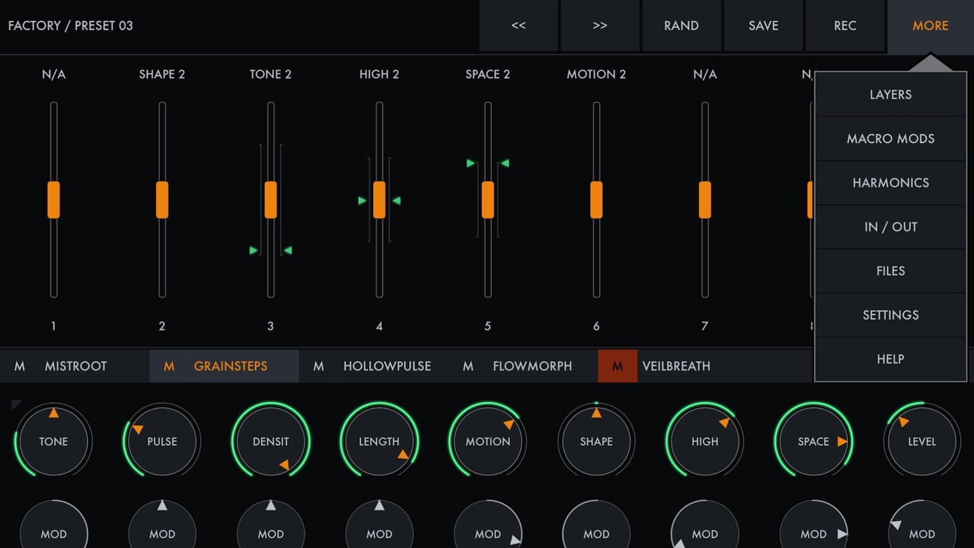The image size is (974, 548).
Task: Click the FACTORY / PRESET 03 name
Action: (x=70, y=26)
